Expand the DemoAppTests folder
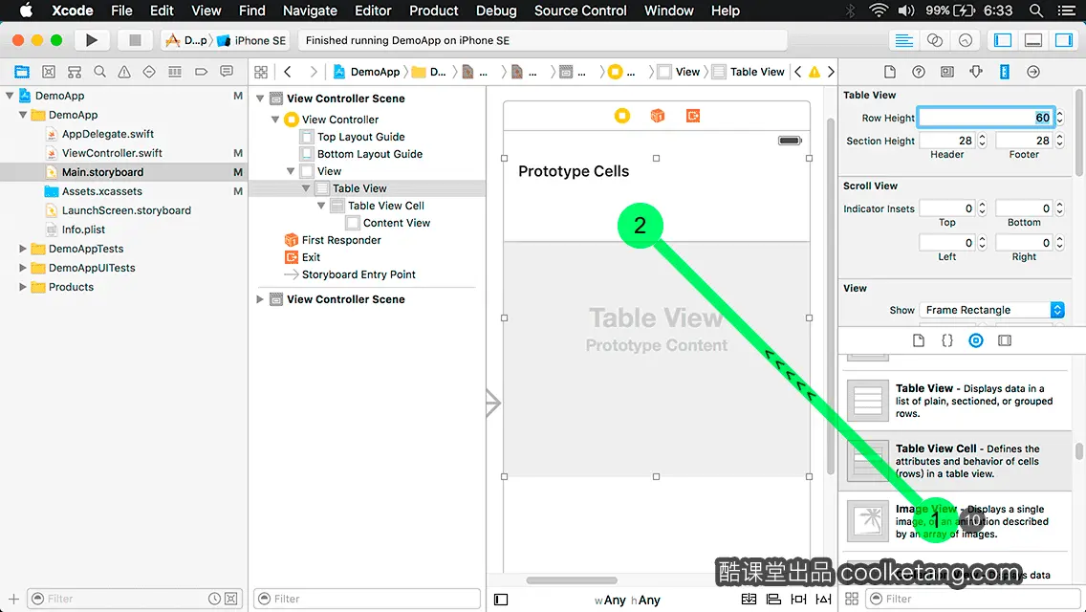Screen dimensions: 1086x612 23,248
